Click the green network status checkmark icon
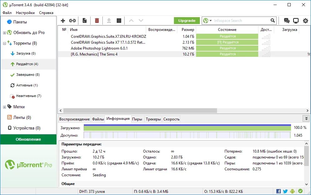Viewport: 311px width, 195px height. (300, 191)
